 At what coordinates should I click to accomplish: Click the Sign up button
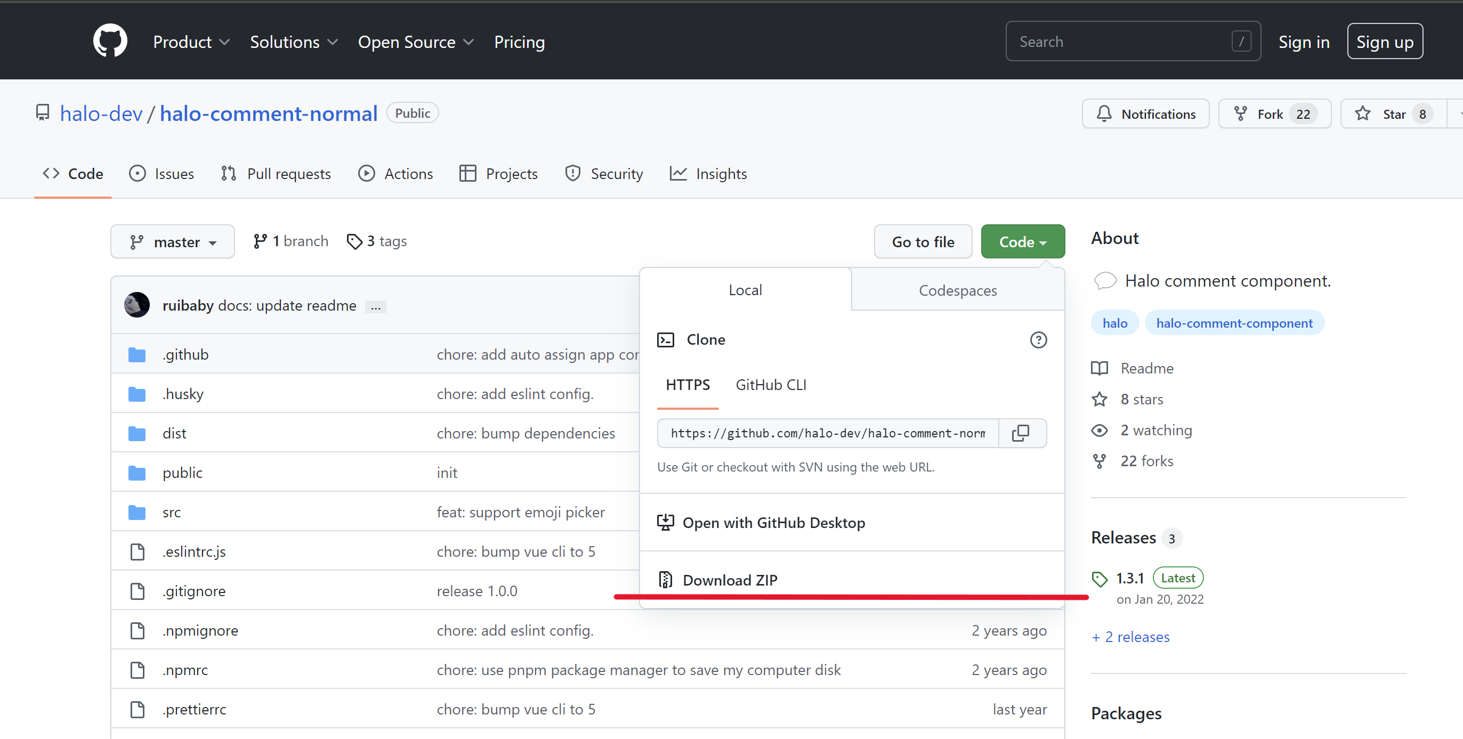point(1384,42)
